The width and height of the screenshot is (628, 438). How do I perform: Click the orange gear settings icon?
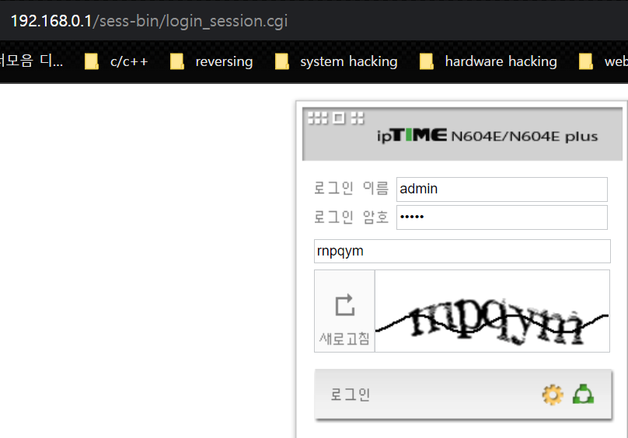(x=553, y=395)
